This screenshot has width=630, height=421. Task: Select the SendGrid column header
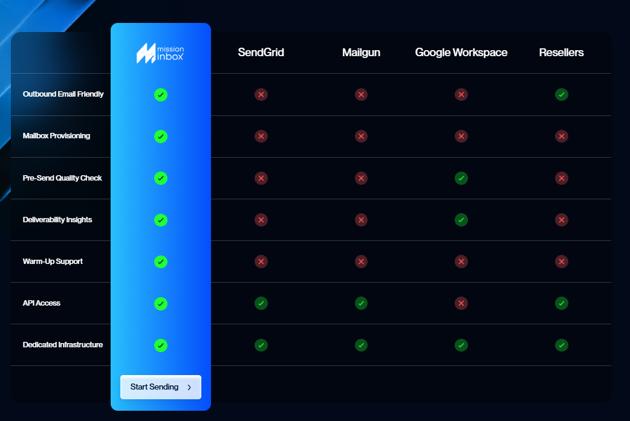pyautogui.click(x=261, y=52)
